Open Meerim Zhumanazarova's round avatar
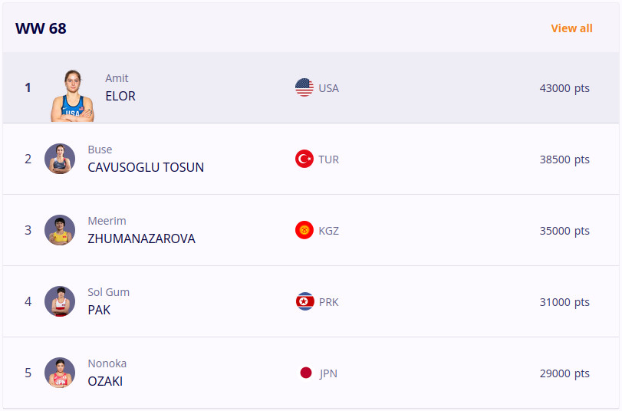 pos(60,230)
